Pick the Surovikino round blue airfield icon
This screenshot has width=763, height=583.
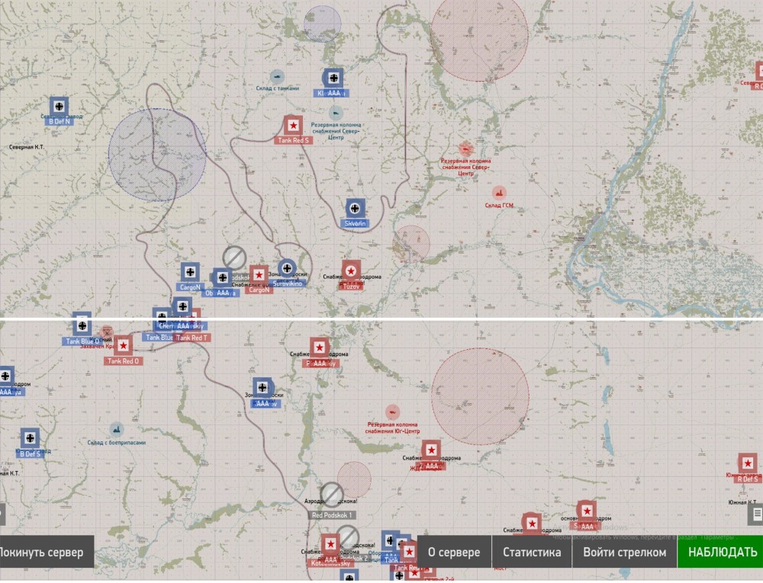click(287, 268)
